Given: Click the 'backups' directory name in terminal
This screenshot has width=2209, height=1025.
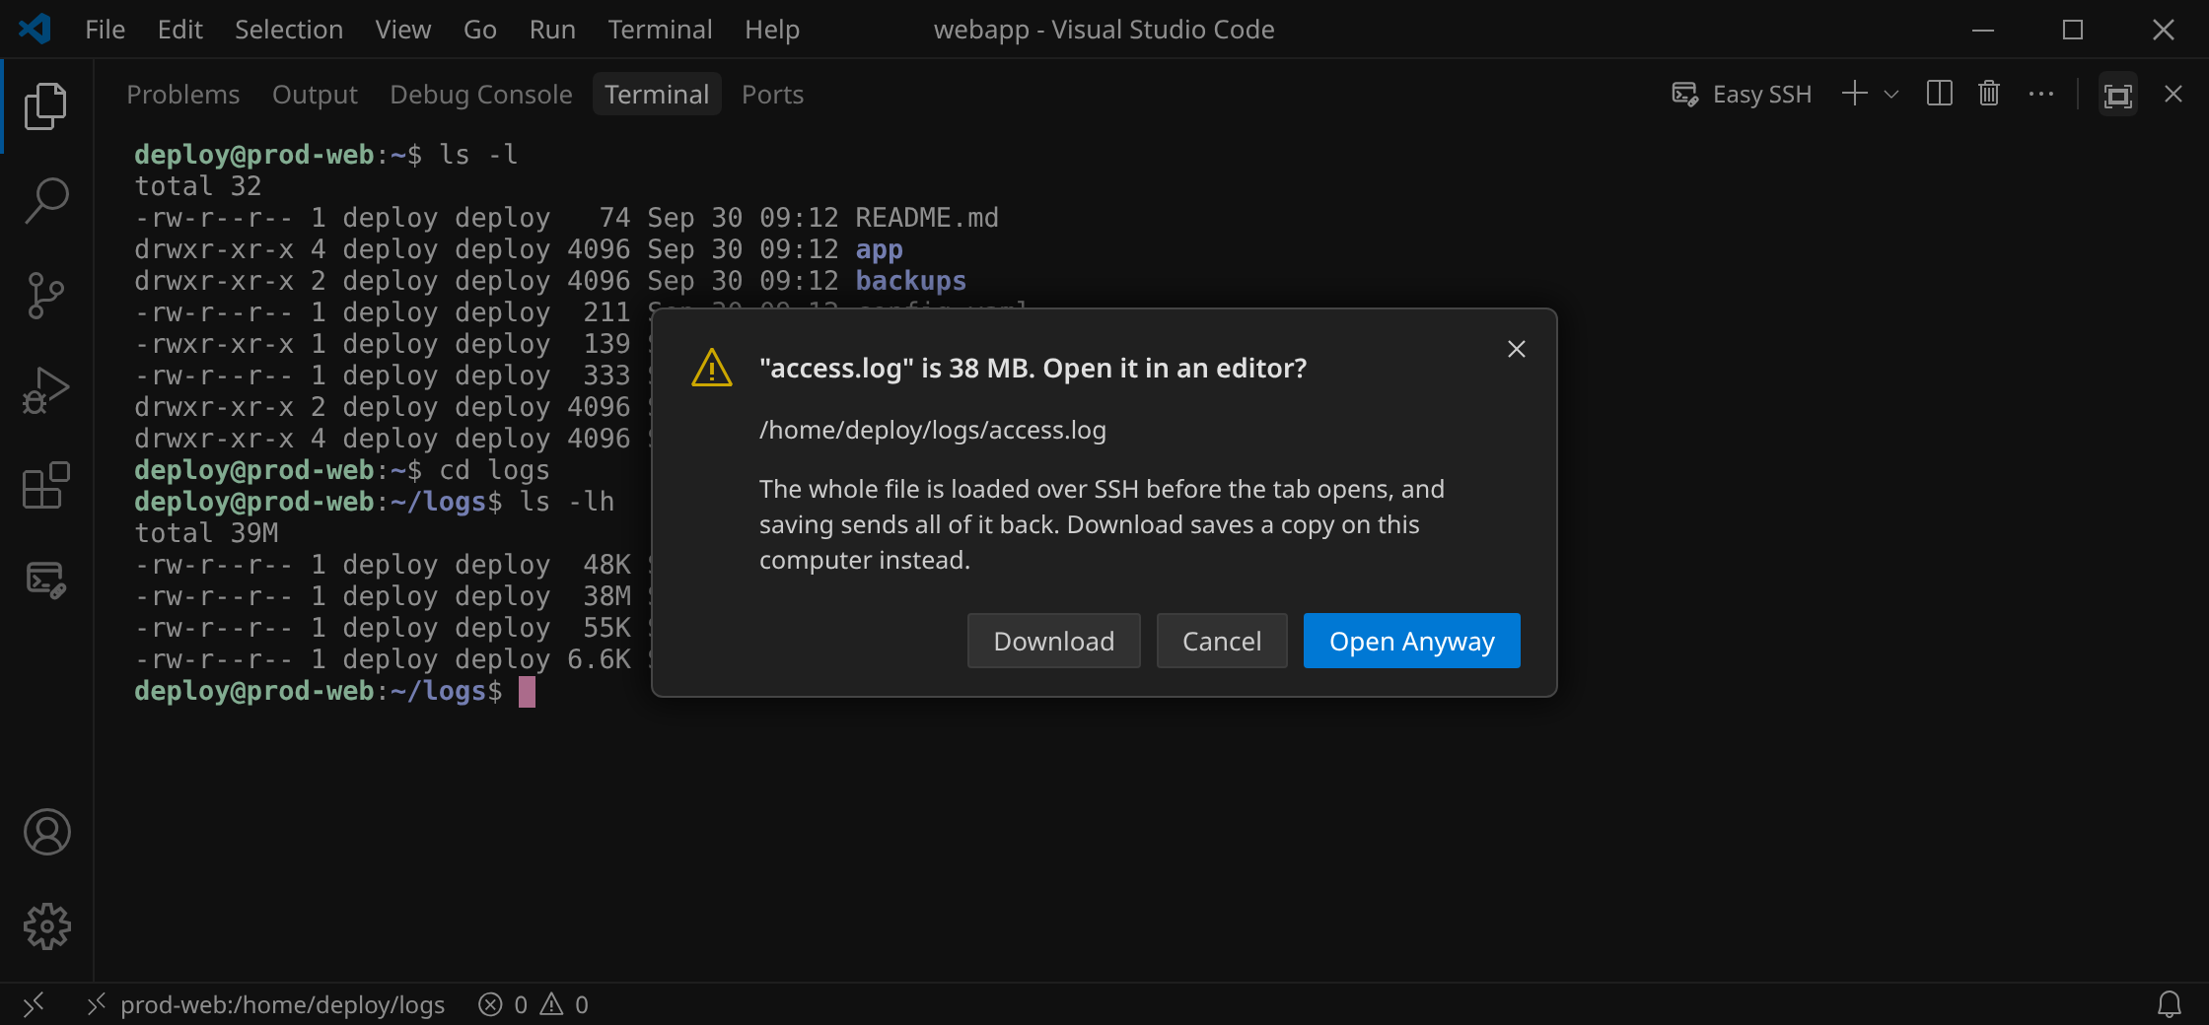Looking at the screenshot, I should point(910,281).
